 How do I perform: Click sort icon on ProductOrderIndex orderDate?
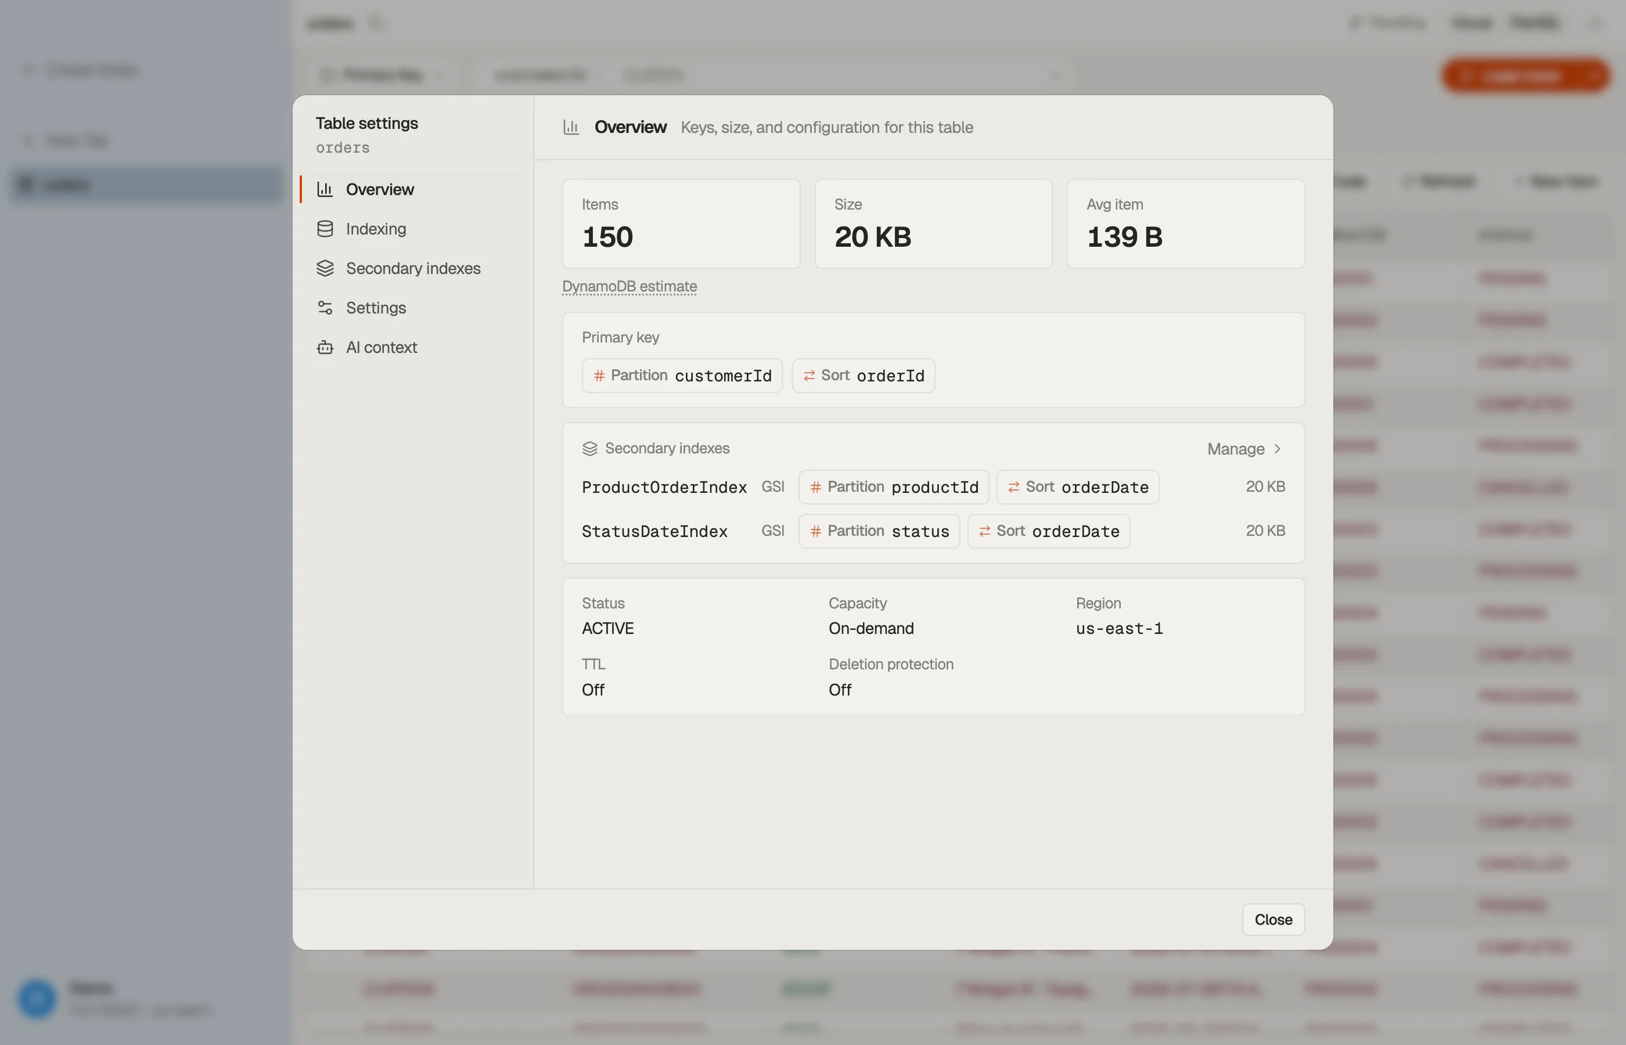point(1014,487)
